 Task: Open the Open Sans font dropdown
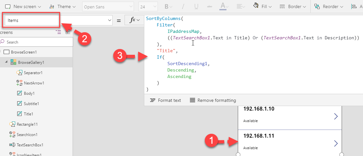[x=108, y=7]
